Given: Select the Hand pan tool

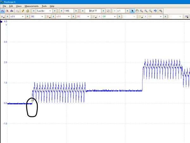Looking at the screenshot, I should pyautogui.click(x=137, y=11).
